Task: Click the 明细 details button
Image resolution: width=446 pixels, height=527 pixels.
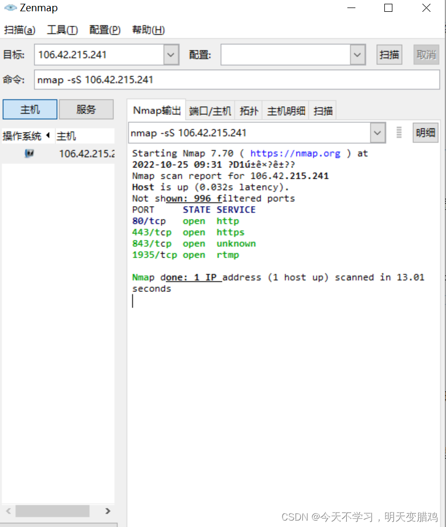Action: tap(426, 133)
